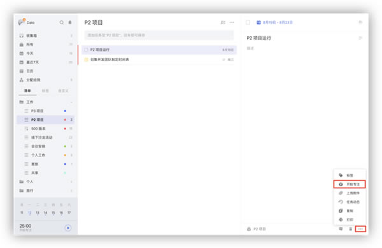This screenshot has height=248, width=382.
Task: Open the 8月19日 - 8月23日 date picker
Action: 274,22
